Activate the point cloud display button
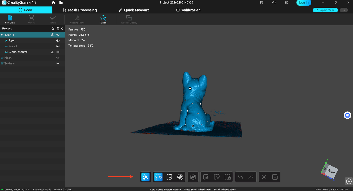This screenshot has width=353, height=191. [146, 177]
